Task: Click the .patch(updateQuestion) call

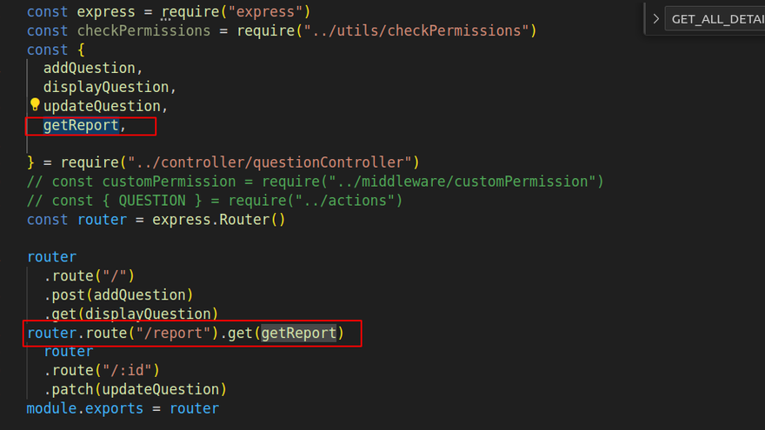Action: click(135, 389)
